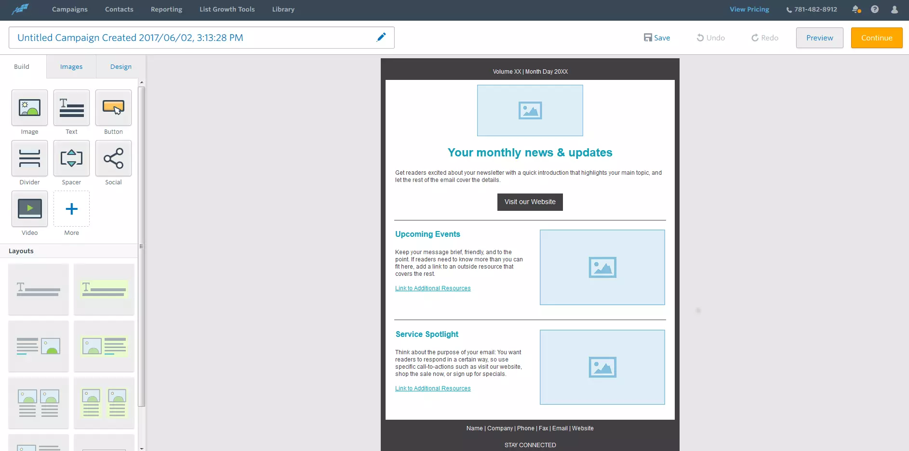Open the Contacts menu
909x451 pixels.
pyautogui.click(x=119, y=9)
